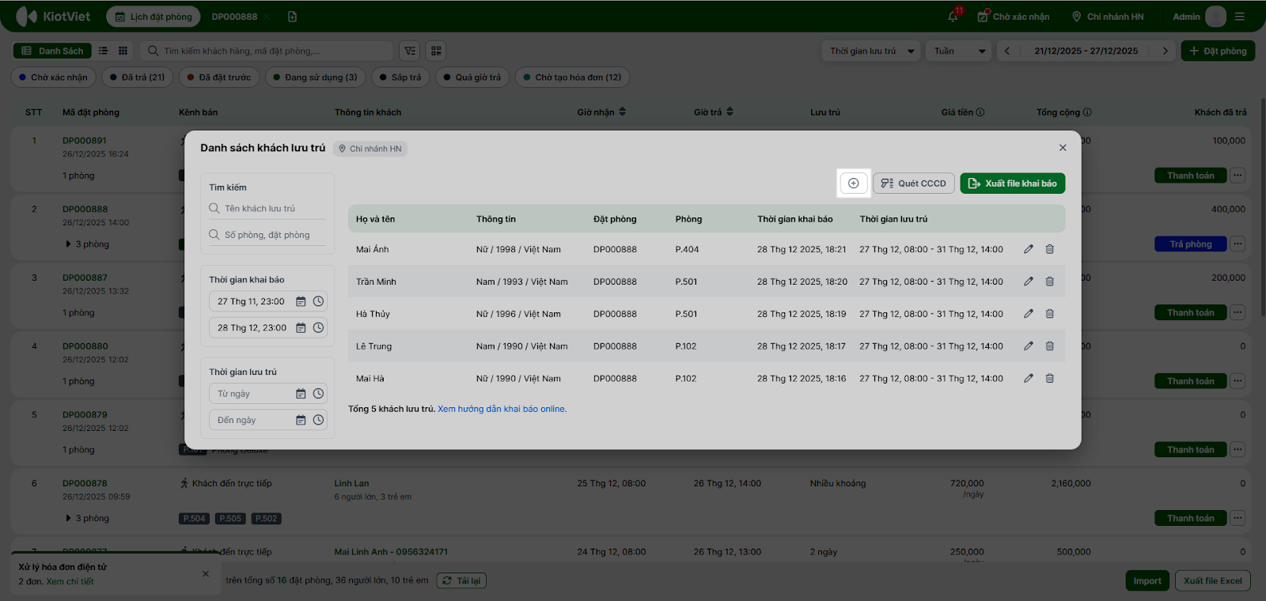Open notifications bell icon
1266x601 pixels.
(x=953, y=17)
